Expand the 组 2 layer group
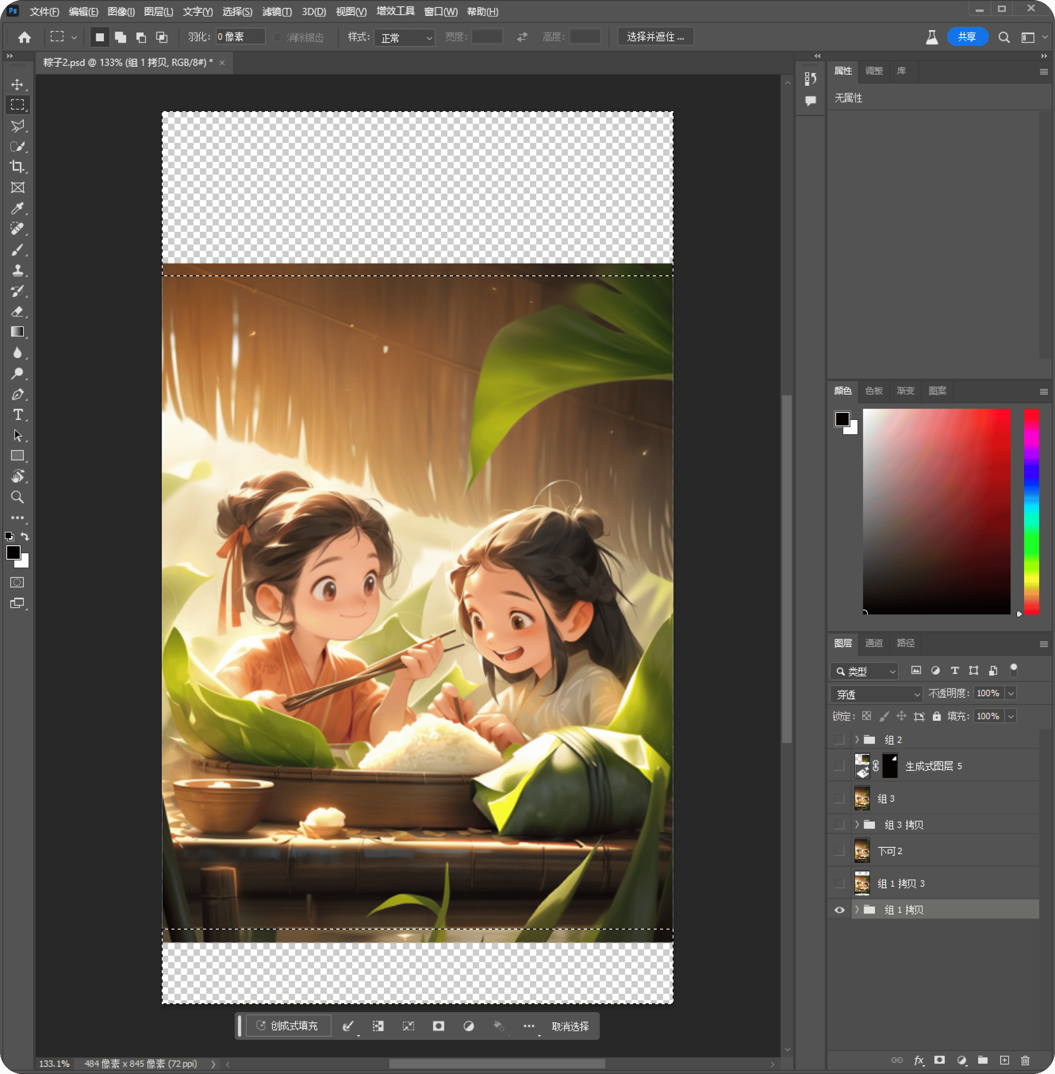This screenshot has width=1055, height=1074. click(857, 739)
